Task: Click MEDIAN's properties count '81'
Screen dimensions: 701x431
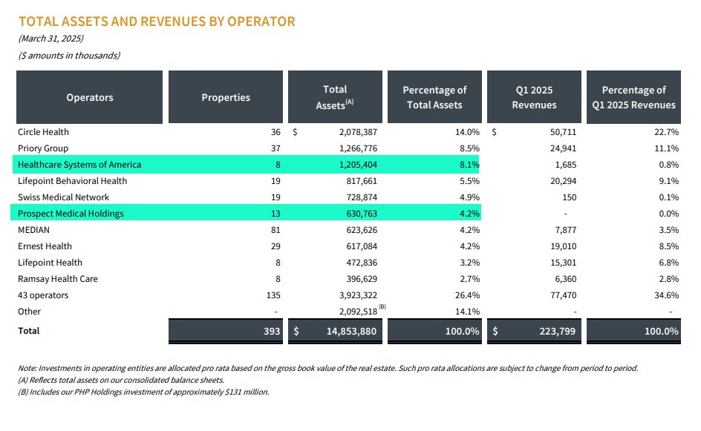Action: pyautogui.click(x=275, y=230)
